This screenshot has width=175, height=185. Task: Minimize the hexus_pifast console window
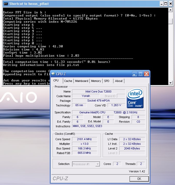click(162, 4)
